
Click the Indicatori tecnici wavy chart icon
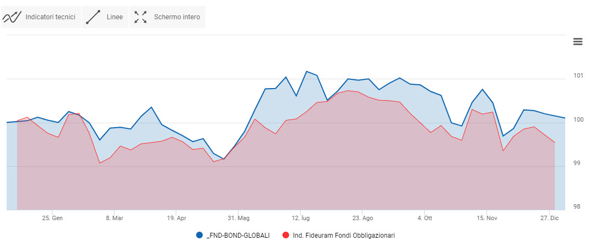[x=12, y=17]
